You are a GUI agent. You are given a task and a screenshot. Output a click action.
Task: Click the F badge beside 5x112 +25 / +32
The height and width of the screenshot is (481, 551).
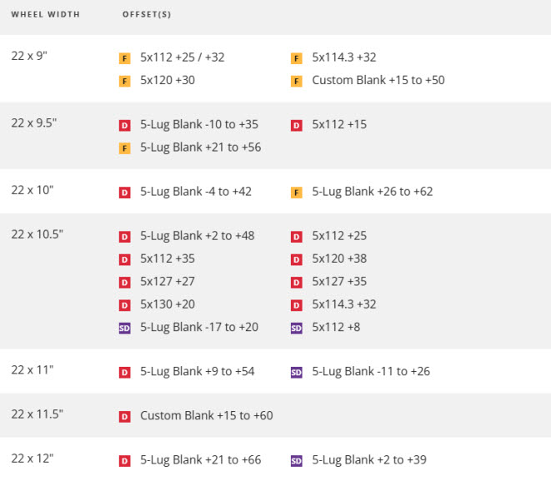[125, 58]
